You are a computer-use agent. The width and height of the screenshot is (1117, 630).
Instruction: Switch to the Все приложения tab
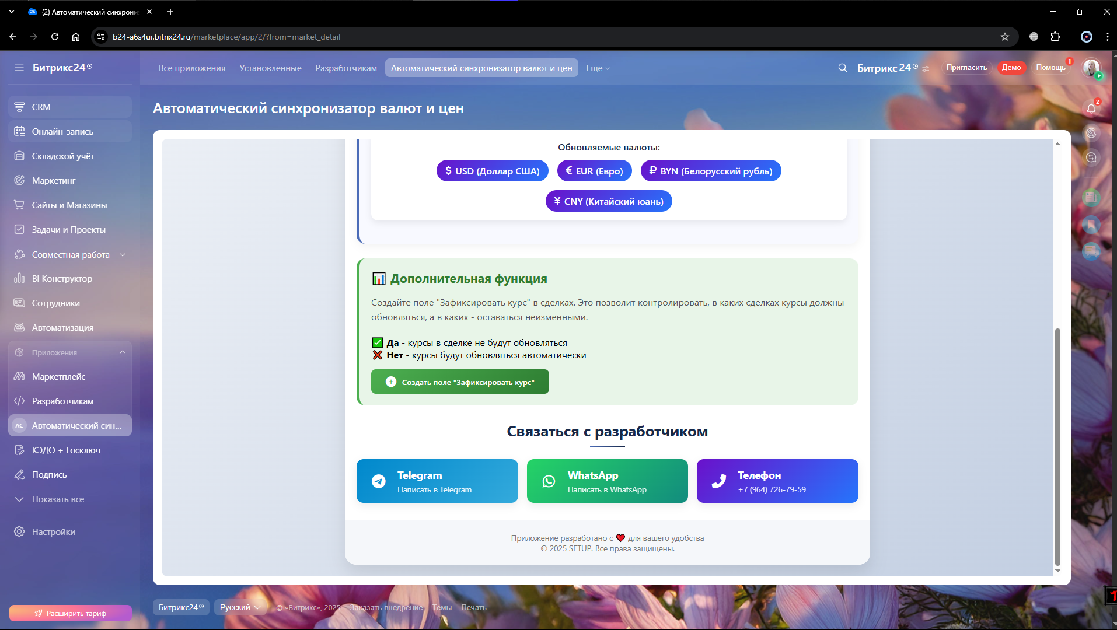[192, 68]
